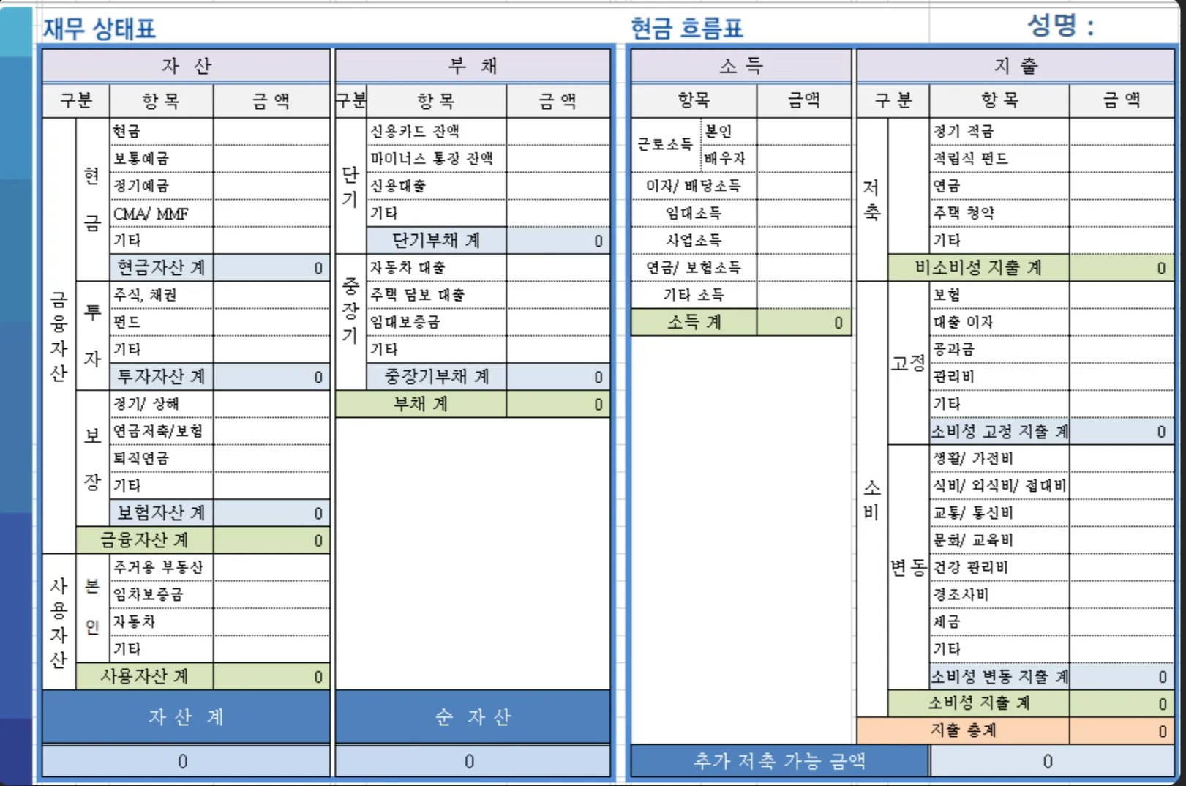Viewport: 1186px width, 786px height.
Task: Select the 주식, 채권 amount cell
Action: [x=271, y=294]
